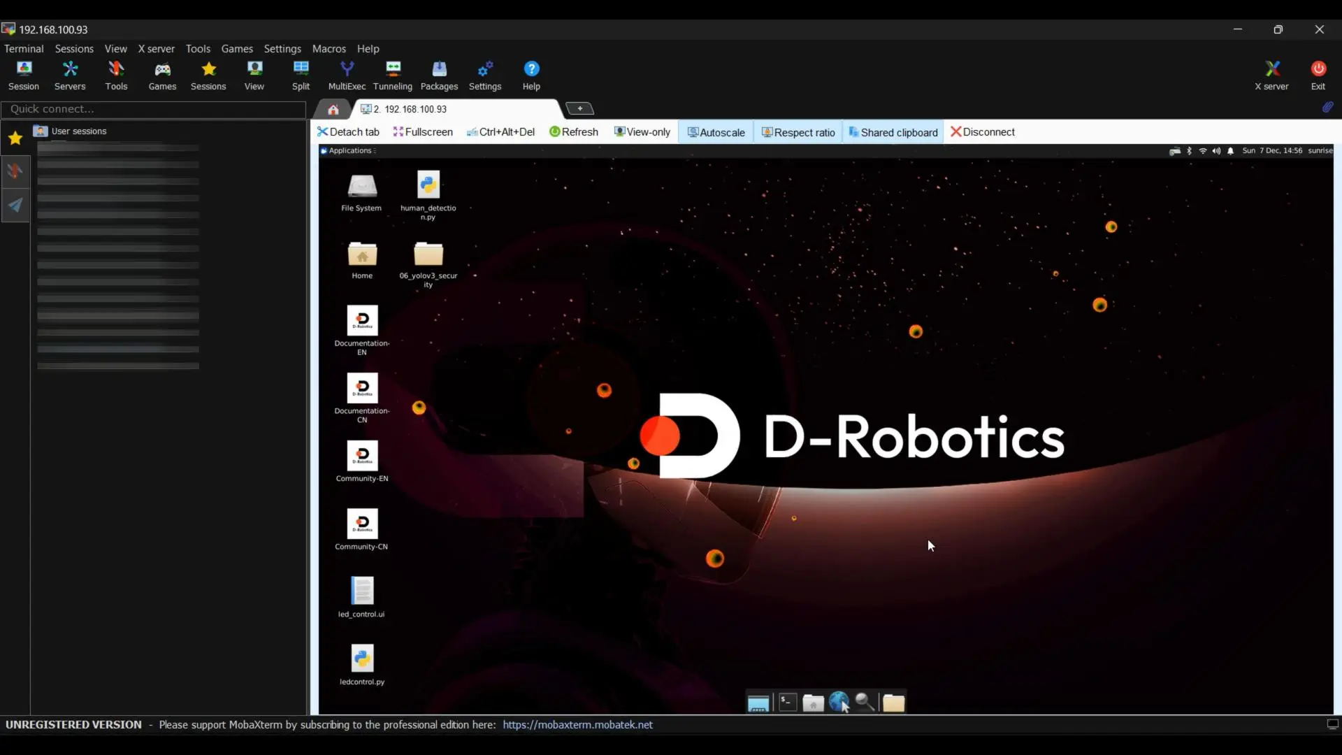
Task: Open the remote Applications menu
Action: 349,150
